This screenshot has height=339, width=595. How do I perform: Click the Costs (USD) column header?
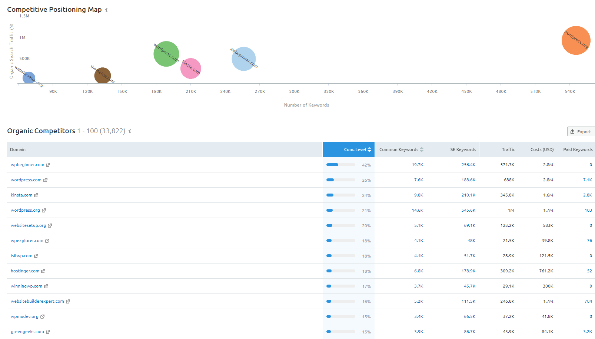[538, 150]
